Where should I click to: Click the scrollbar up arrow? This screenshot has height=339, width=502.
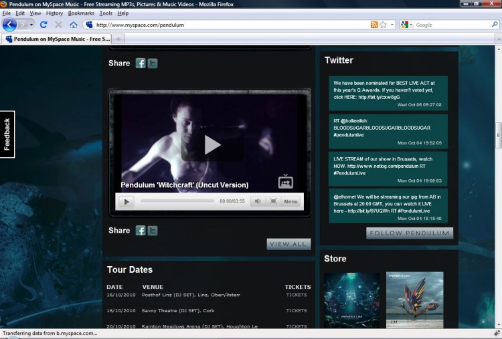pyautogui.click(x=499, y=49)
